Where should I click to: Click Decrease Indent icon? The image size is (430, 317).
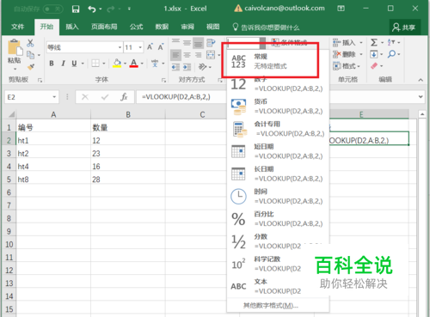point(175,67)
